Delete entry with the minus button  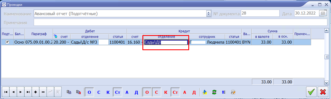(43, 92)
